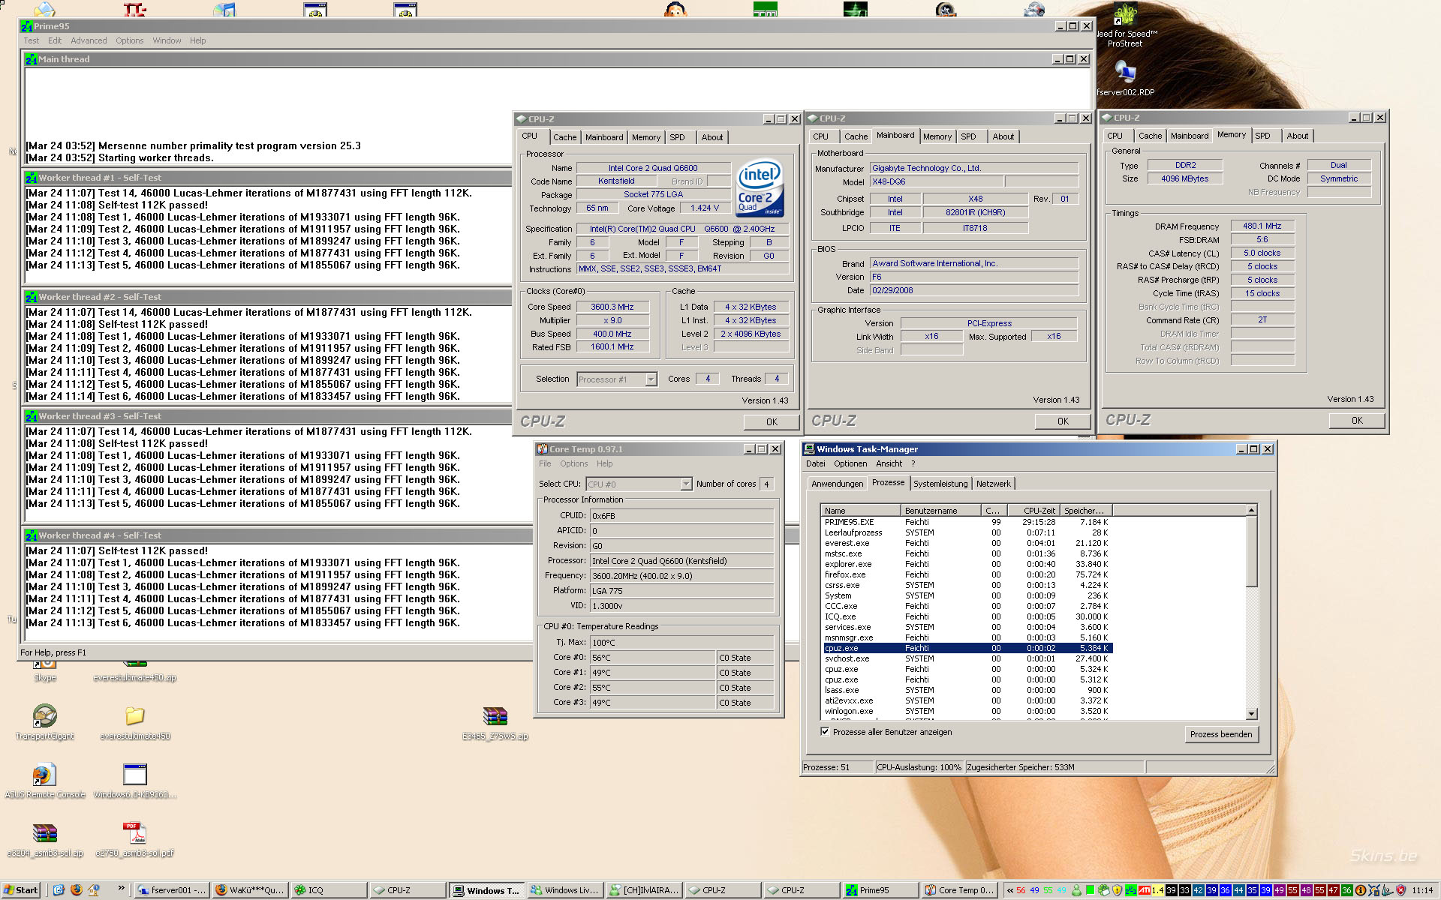Click the Task-Manager title bar icon
This screenshot has height=900, width=1441.
tap(809, 449)
